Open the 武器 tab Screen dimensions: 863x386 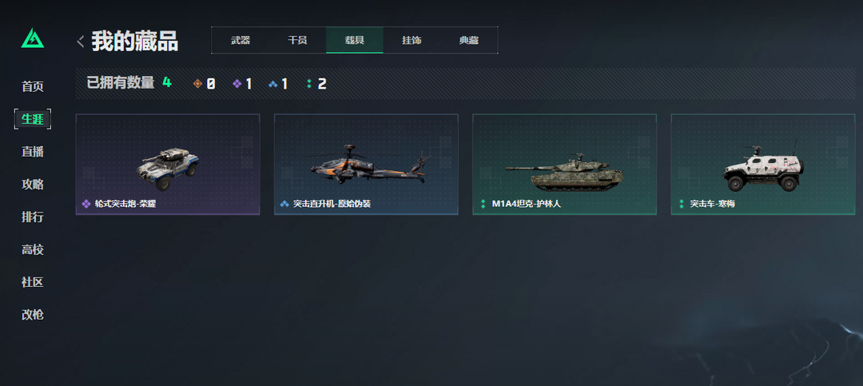pos(241,40)
